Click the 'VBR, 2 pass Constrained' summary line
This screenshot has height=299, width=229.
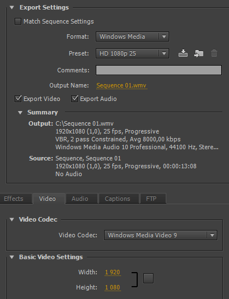tap(118, 139)
